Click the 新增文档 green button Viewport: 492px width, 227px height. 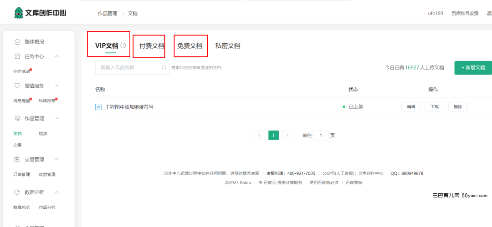click(473, 68)
